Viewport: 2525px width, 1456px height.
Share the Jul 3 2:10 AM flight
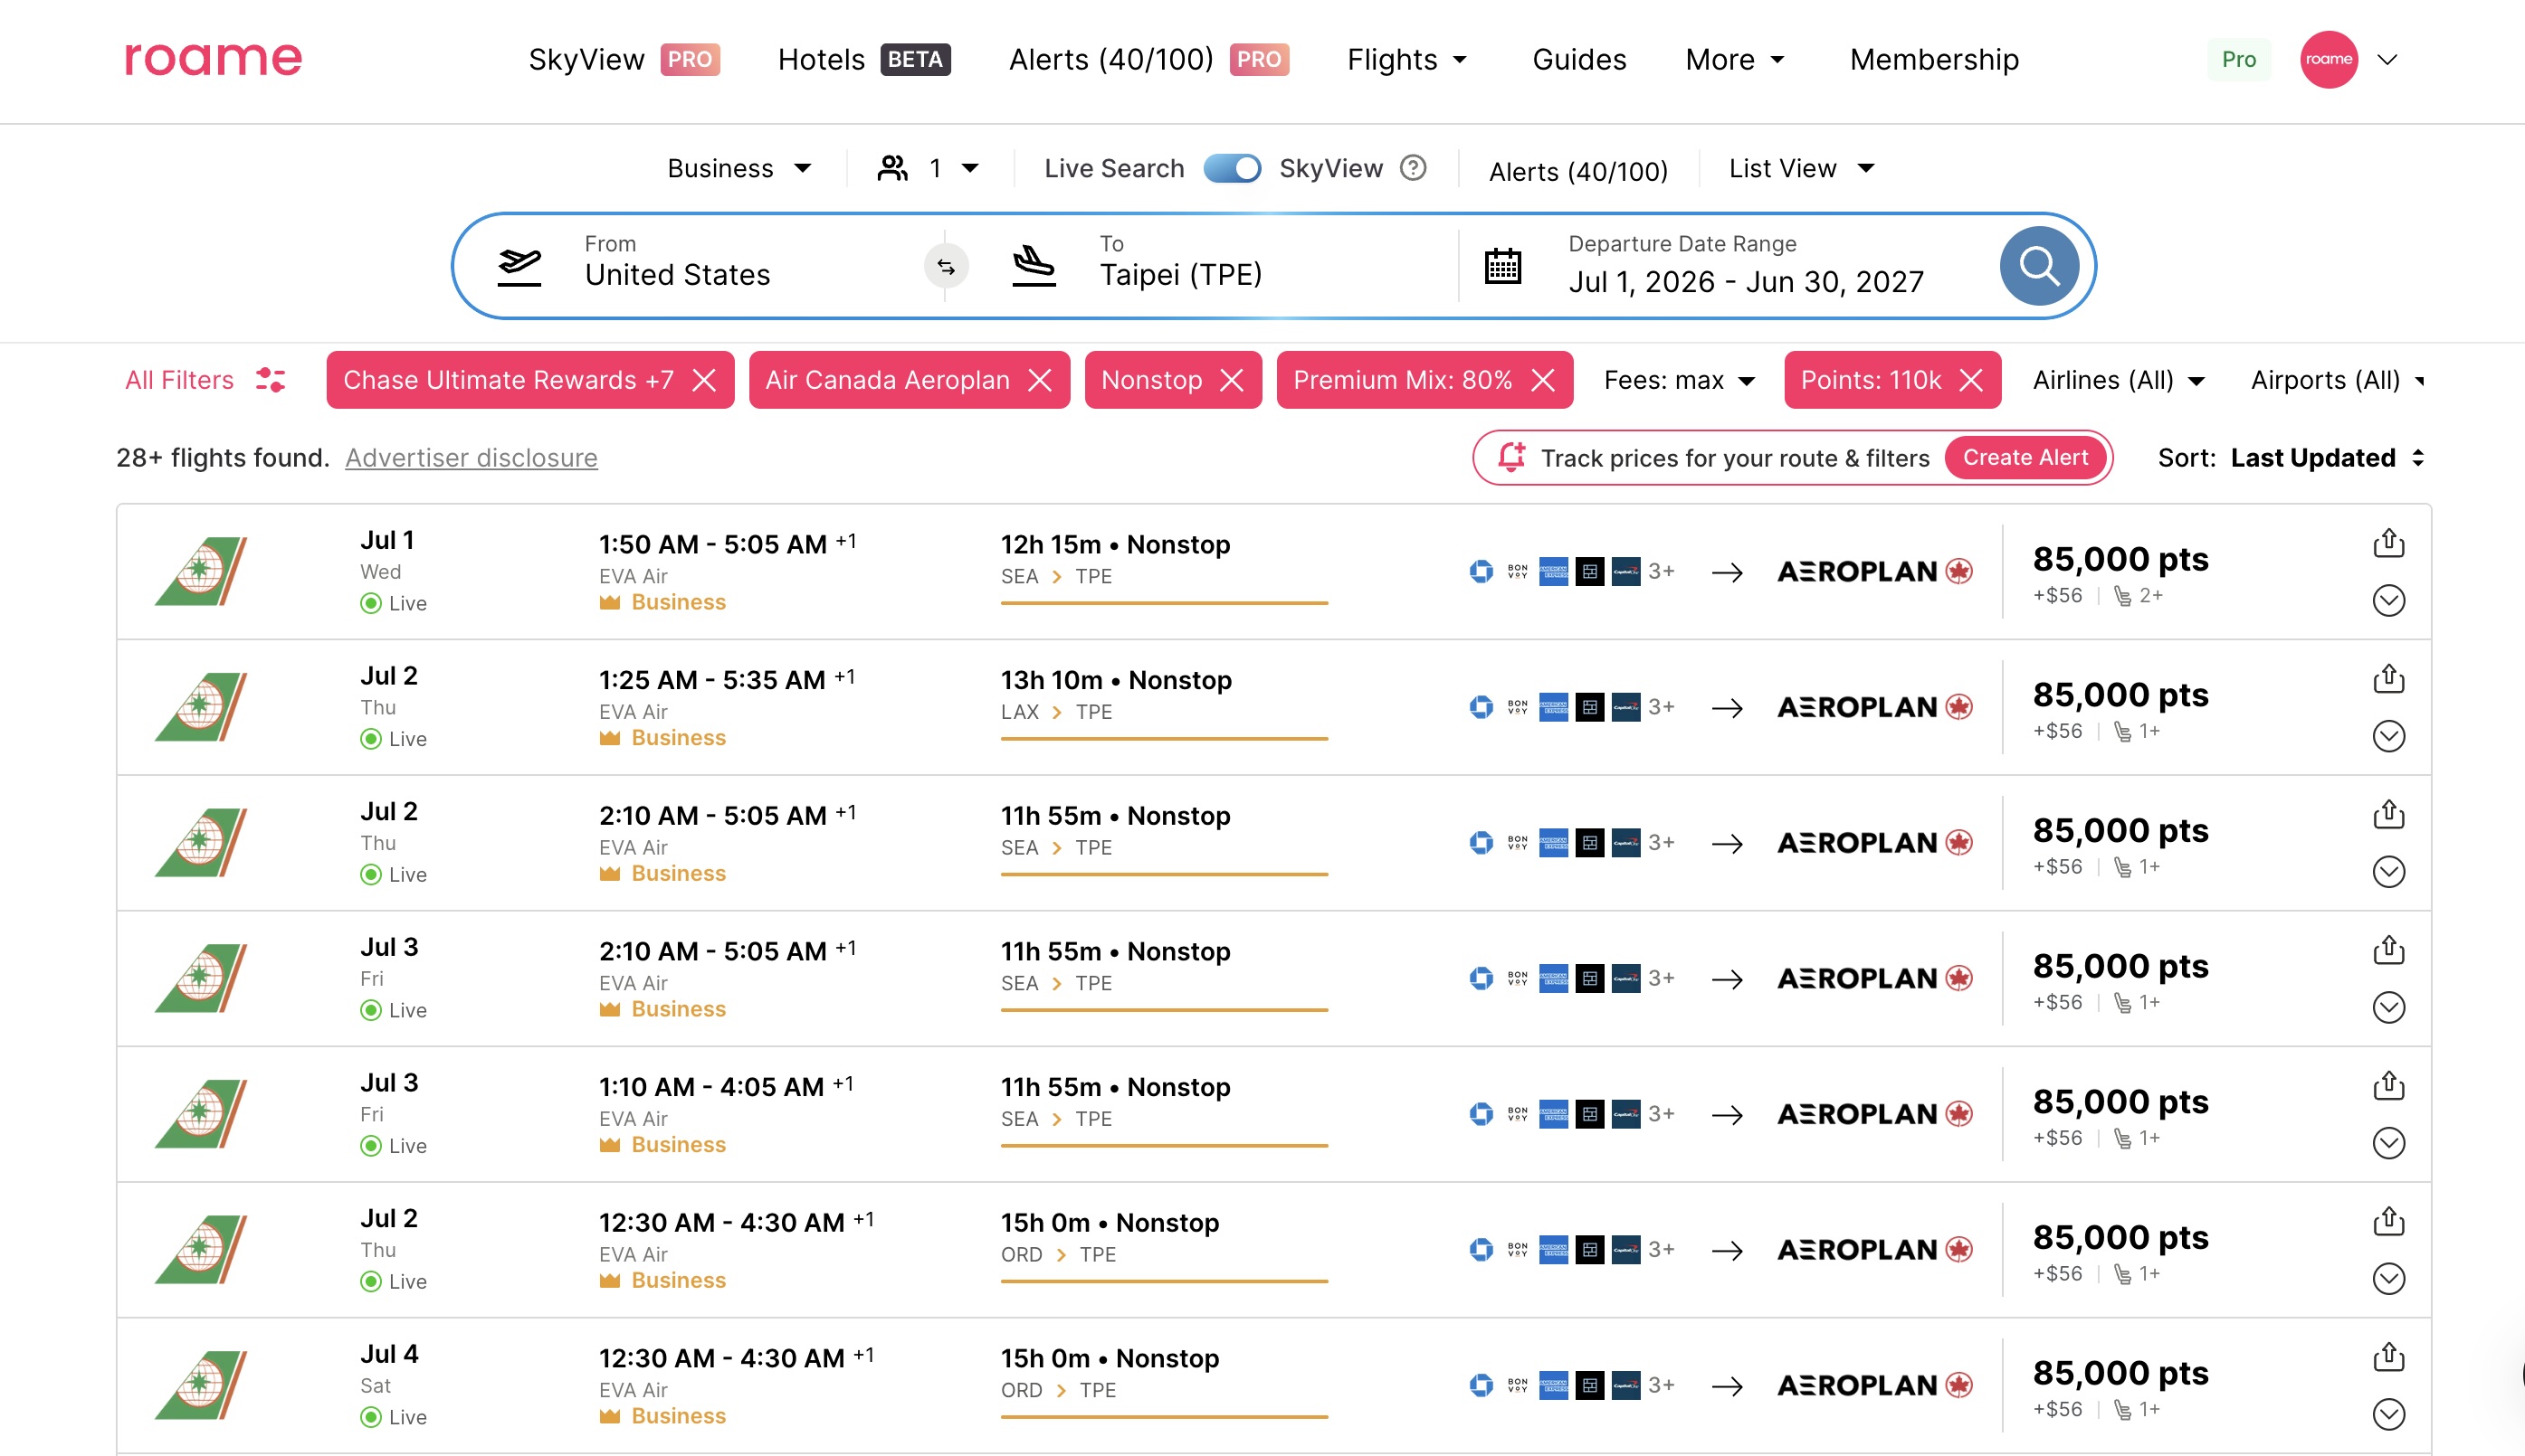2388,950
